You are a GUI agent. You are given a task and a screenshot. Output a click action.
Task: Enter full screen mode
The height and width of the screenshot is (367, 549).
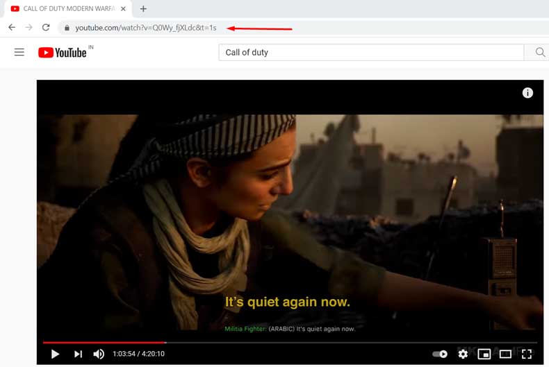(x=527, y=354)
